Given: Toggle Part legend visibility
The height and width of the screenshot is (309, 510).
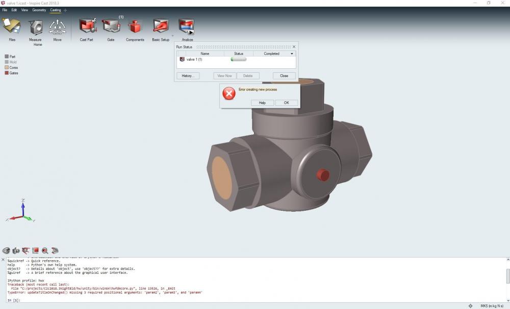Looking at the screenshot, I should click(x=7, y=57).
